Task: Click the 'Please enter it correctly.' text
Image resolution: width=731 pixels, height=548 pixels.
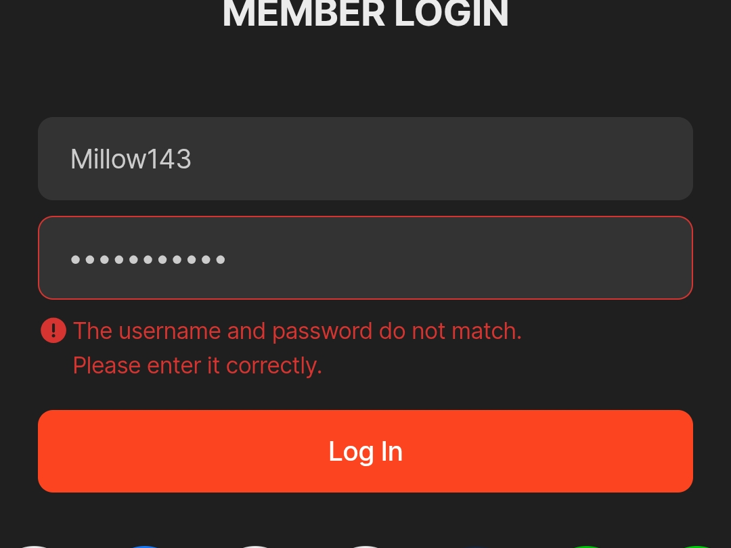Action: (197, 365)
